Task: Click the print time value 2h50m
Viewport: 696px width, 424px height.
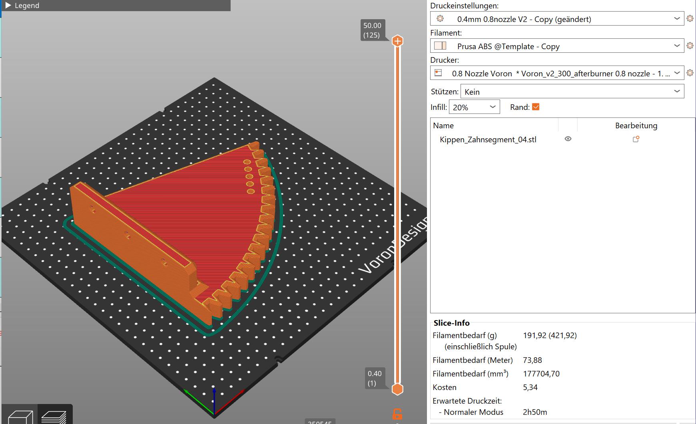Action: tap(535, 412)
